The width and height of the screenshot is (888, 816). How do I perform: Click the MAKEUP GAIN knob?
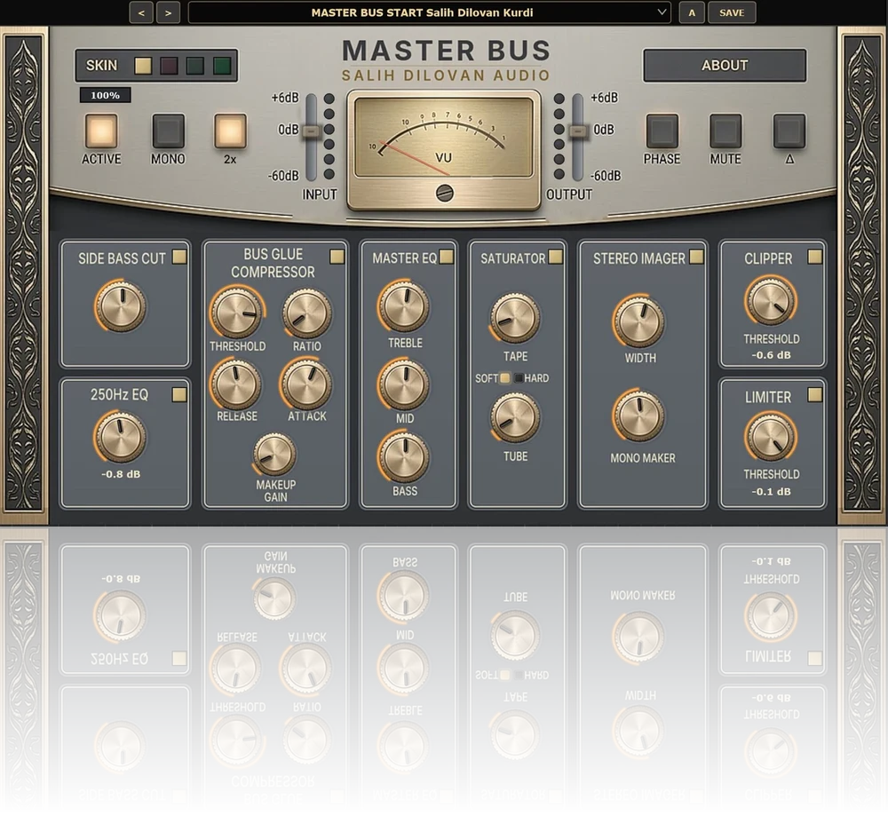click(274, 455)
